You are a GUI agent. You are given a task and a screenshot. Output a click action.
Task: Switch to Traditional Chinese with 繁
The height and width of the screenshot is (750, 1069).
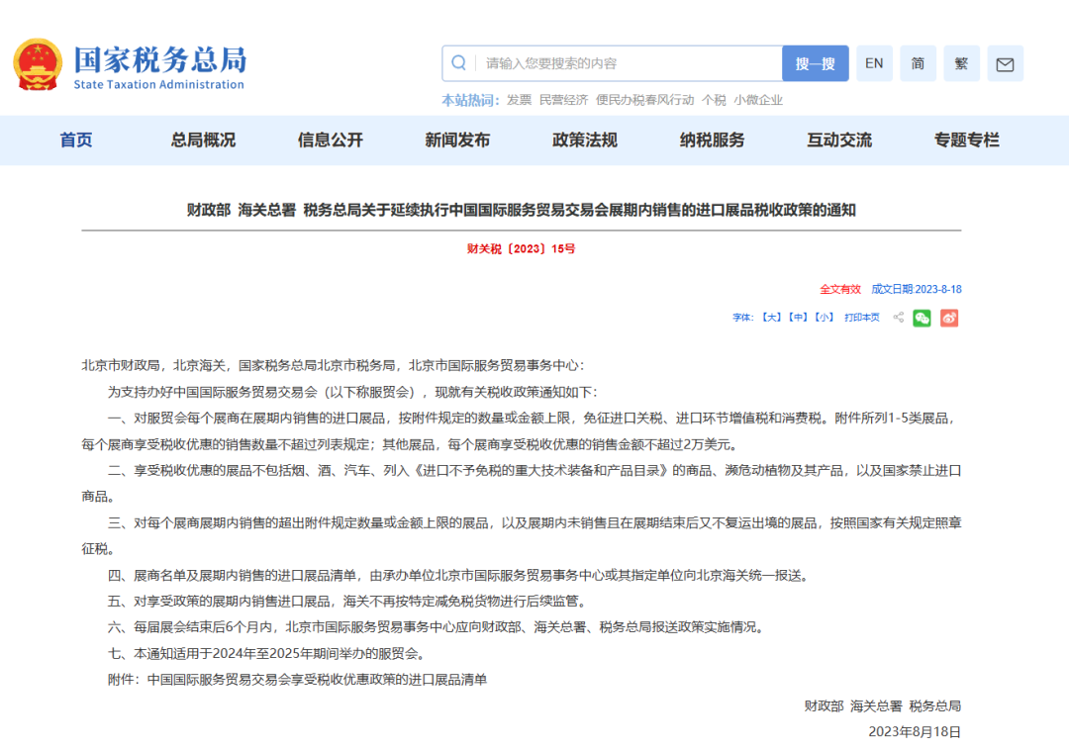click(x=961, y=64)
